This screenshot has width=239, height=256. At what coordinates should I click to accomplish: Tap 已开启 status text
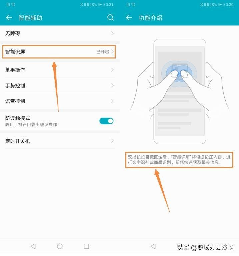(103, 52)
